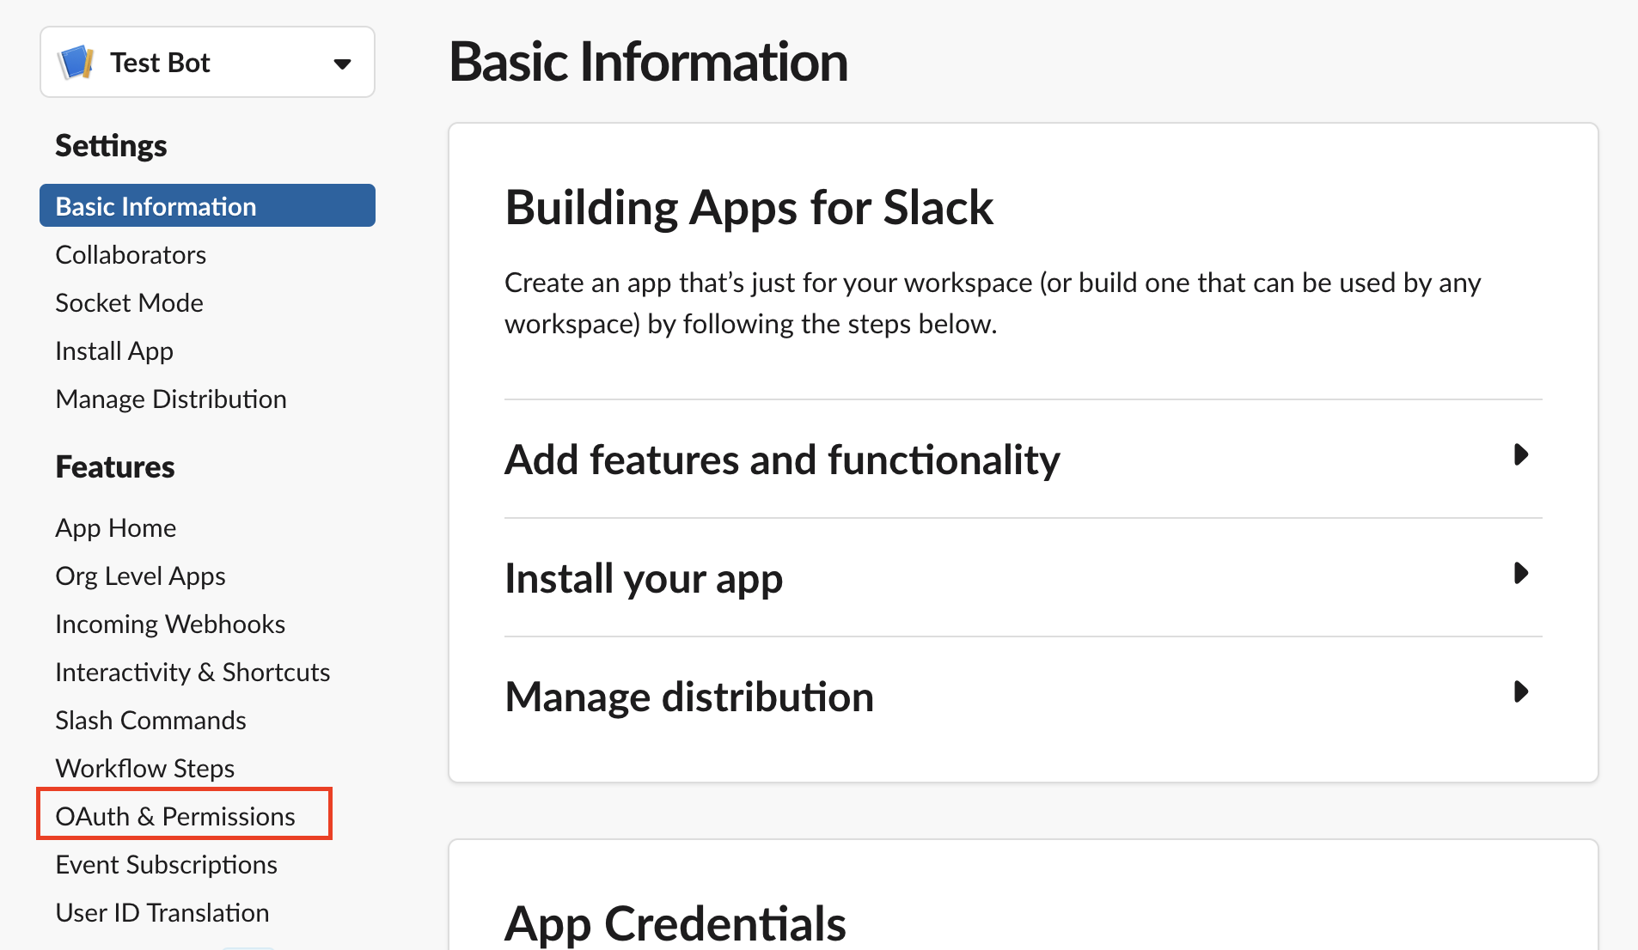
Task: Go to Event Subscriptions
Action: 166,865
